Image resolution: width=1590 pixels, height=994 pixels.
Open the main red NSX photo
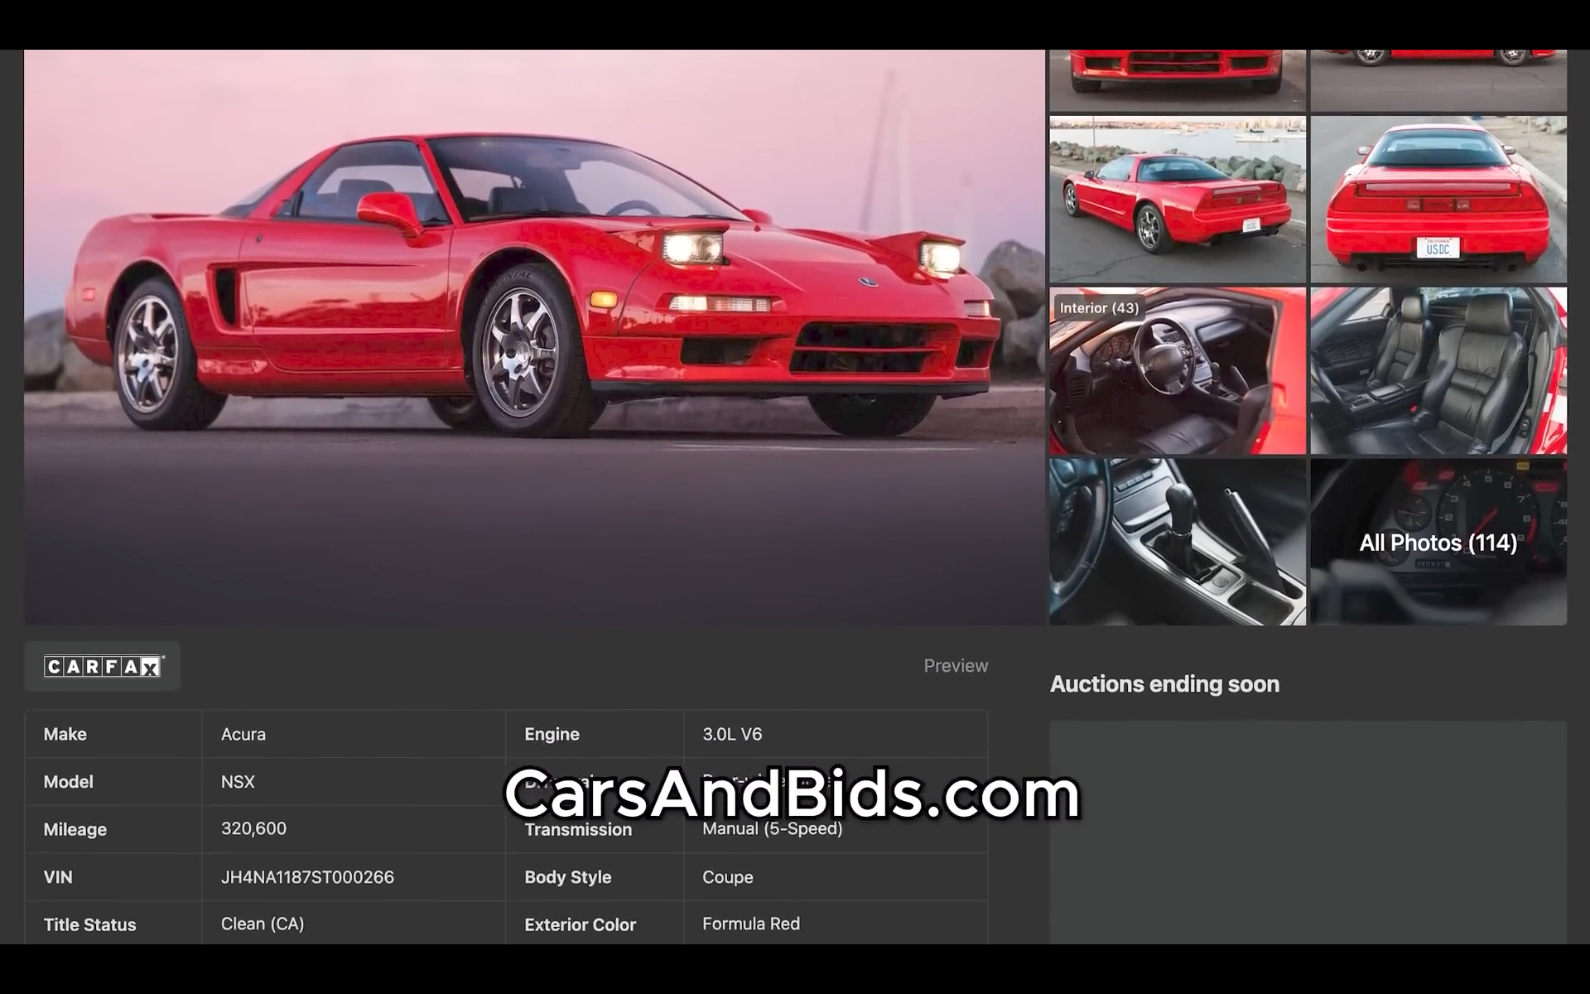tap(534, 331)
